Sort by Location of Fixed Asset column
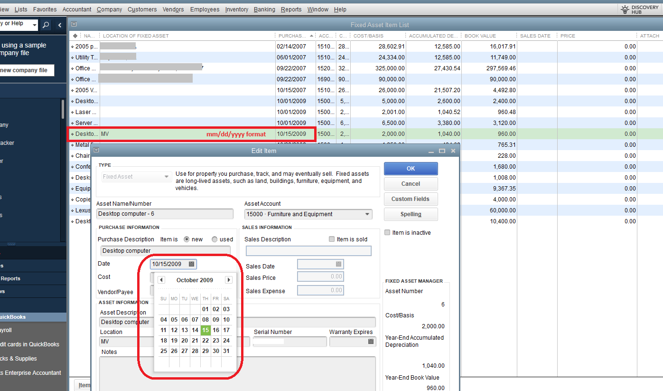663x391 pixels. click(187, 36)
